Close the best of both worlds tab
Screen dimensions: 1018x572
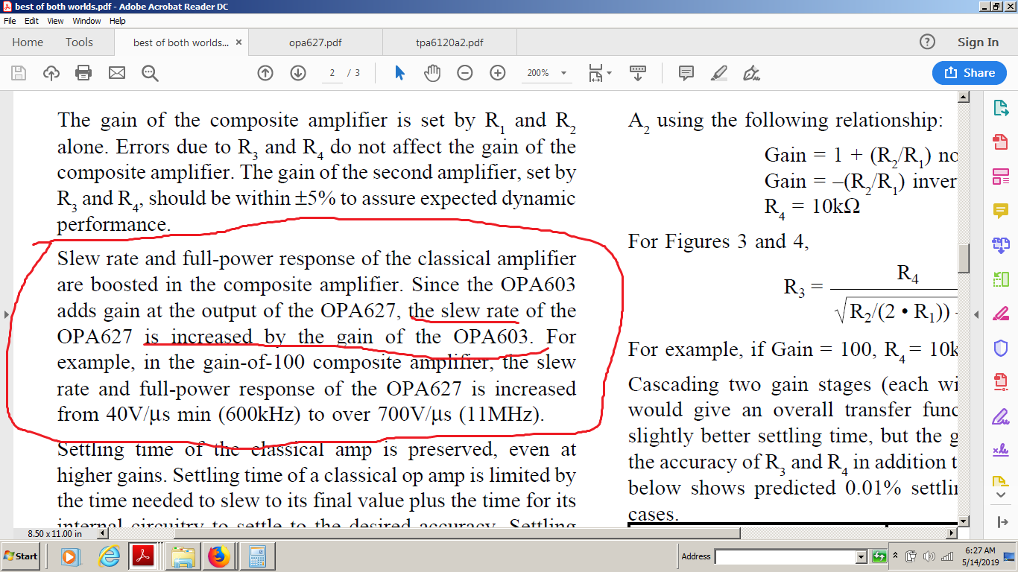[238, 42]
